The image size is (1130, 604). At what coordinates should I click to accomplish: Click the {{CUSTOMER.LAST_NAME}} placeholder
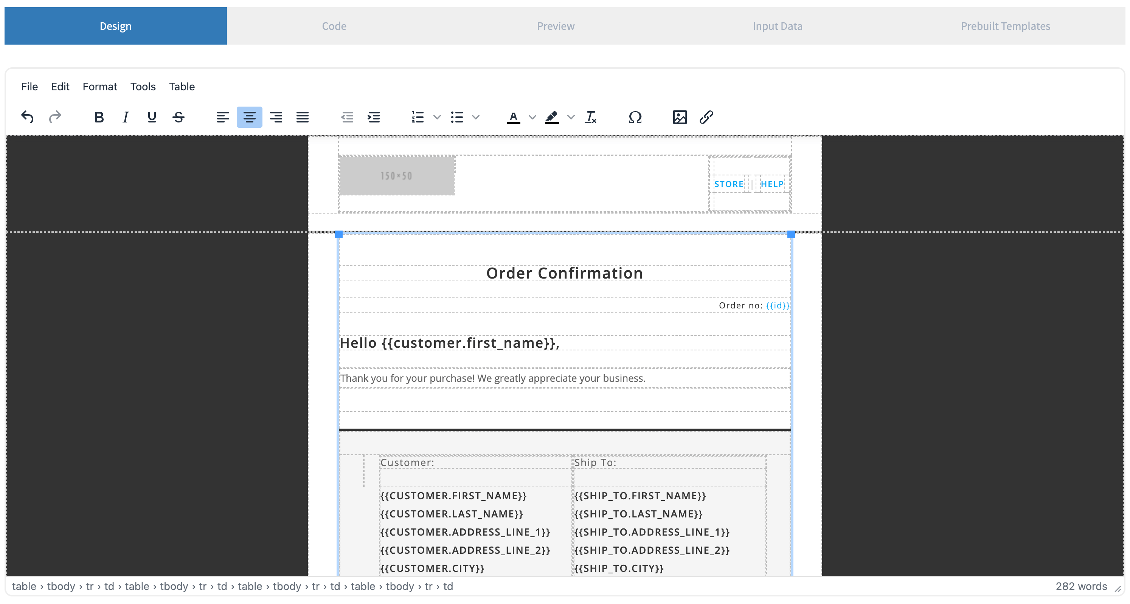[452, 514]
